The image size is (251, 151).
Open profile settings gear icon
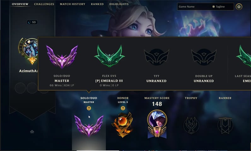pos(239,7)
